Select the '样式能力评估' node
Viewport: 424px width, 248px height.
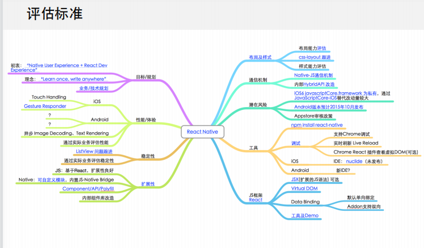pyautogui.click(x=312, y=66)
